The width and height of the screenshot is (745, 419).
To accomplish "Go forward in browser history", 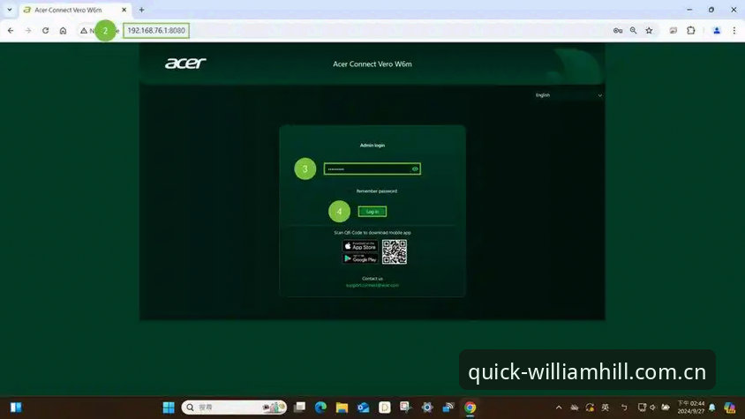I will point(28,30).
